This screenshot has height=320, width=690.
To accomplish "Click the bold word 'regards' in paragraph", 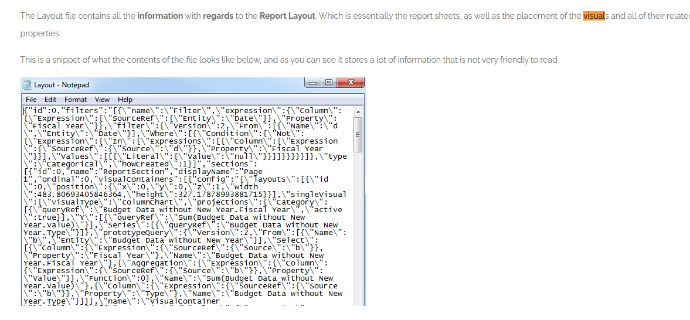I will [218, 16].
